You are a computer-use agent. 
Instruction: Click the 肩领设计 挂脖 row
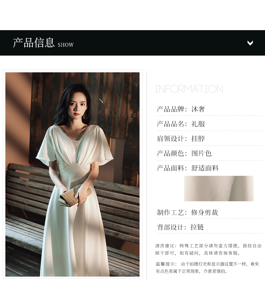click(x=209, y=139)
